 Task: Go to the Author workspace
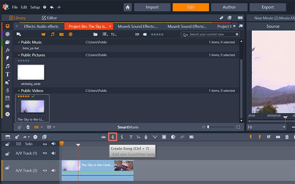coord(229,7)
